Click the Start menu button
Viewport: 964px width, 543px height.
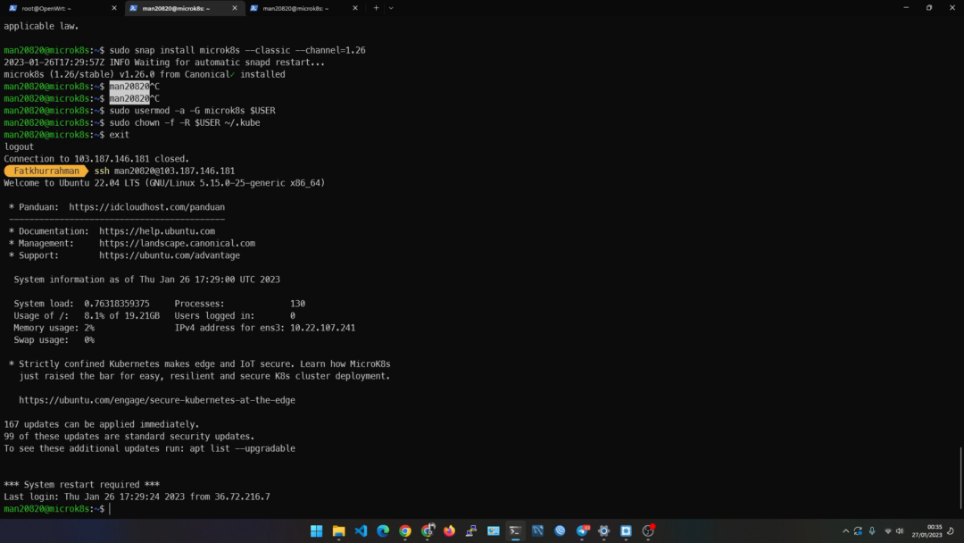316,530
